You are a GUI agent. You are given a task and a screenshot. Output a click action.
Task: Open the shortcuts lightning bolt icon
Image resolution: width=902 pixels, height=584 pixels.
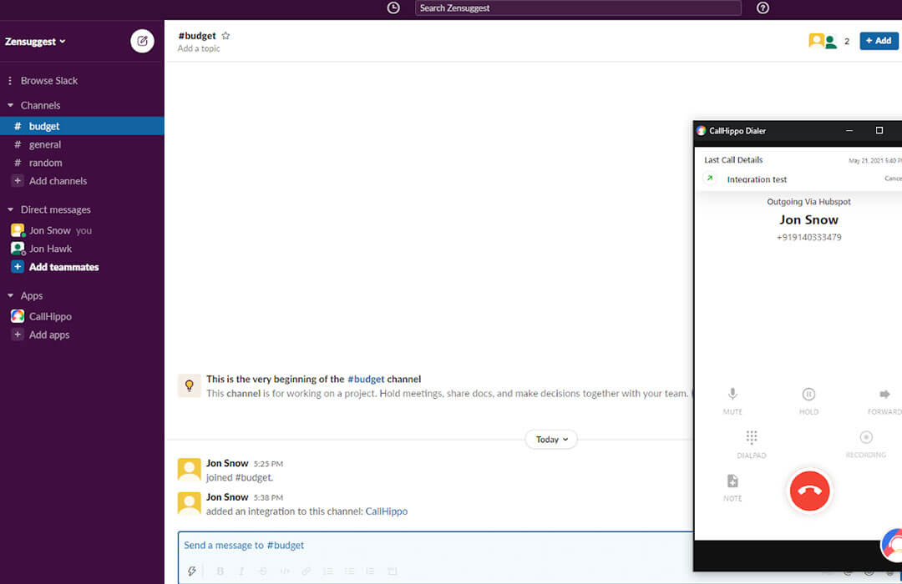(192, 571)
